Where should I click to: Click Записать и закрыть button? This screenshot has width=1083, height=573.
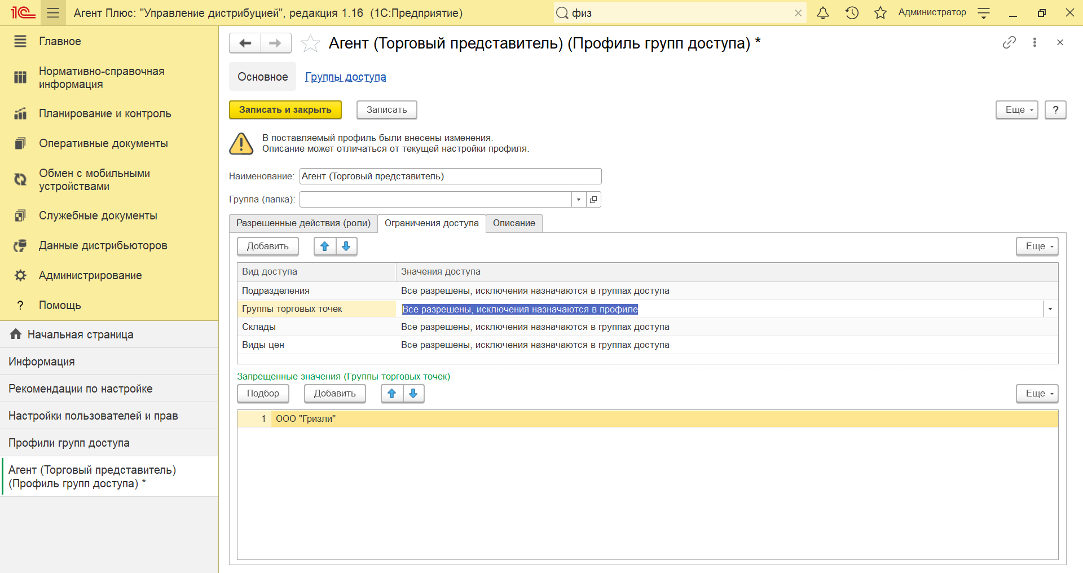[285, 110]
